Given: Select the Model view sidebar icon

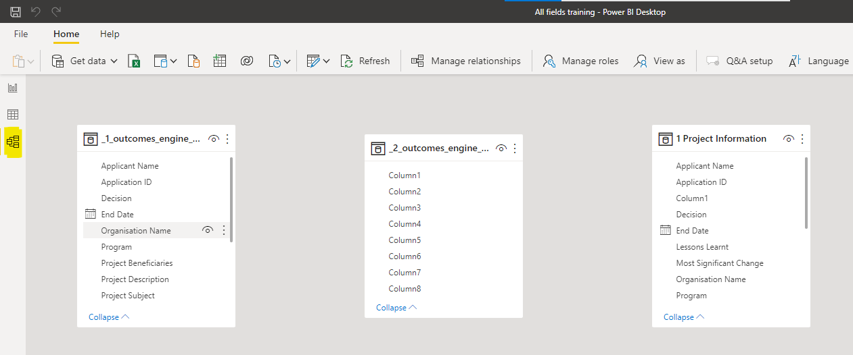Looking at the screenshot, I should click(13, 142).
